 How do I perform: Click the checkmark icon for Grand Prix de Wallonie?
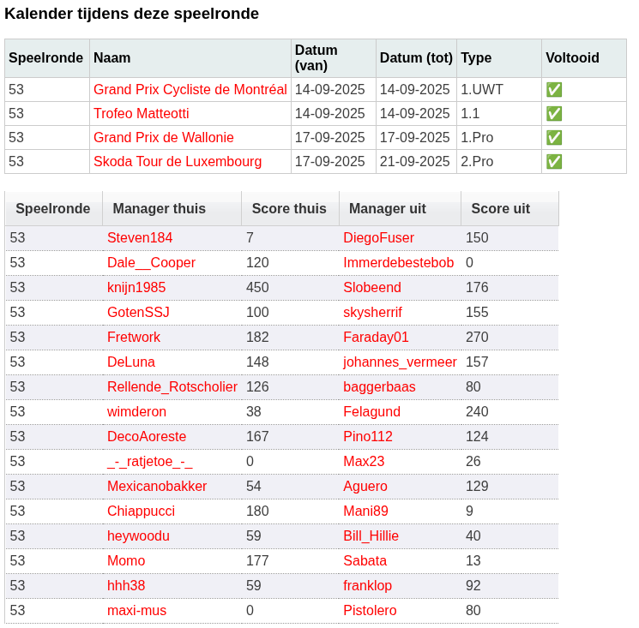click(554, 137)
